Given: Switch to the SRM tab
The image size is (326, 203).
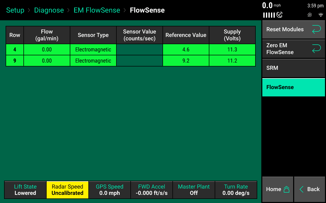Looking at the screenshot, I should coord(294,68).
